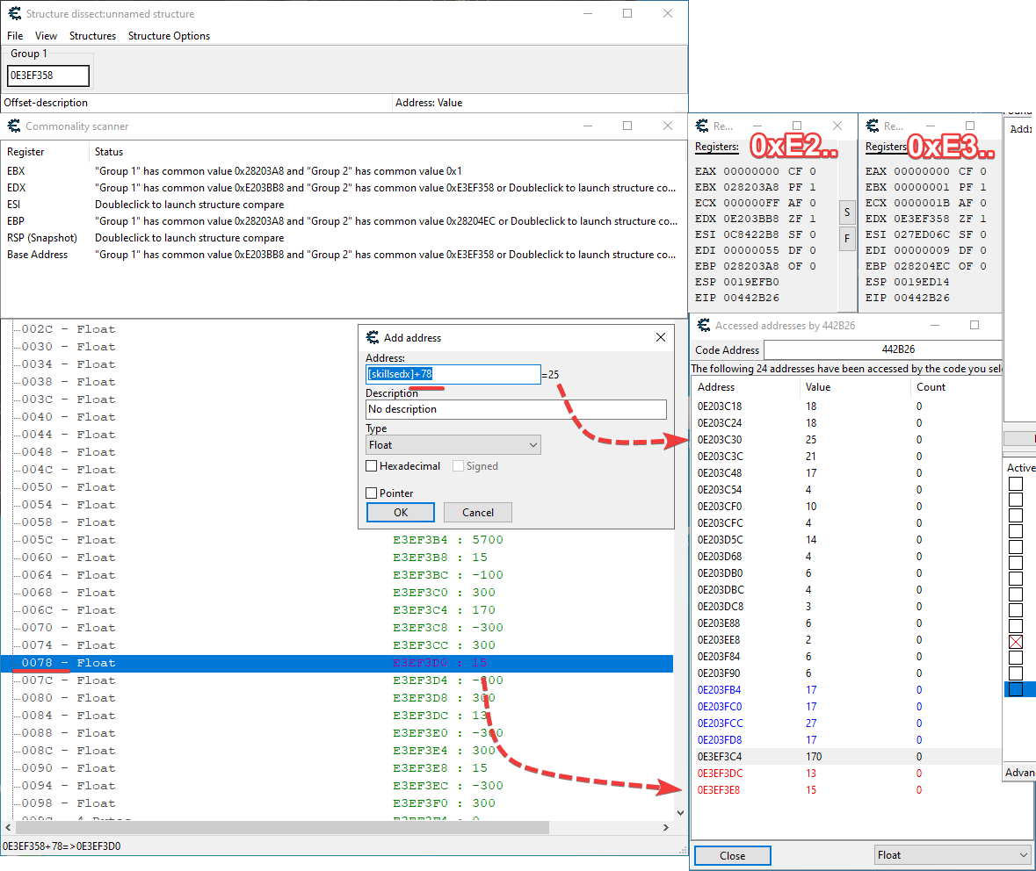Click the Group 1 address field showing 0E3EF358
The width and height of the screenshot is (1036, 871).
tap(47, 76)
